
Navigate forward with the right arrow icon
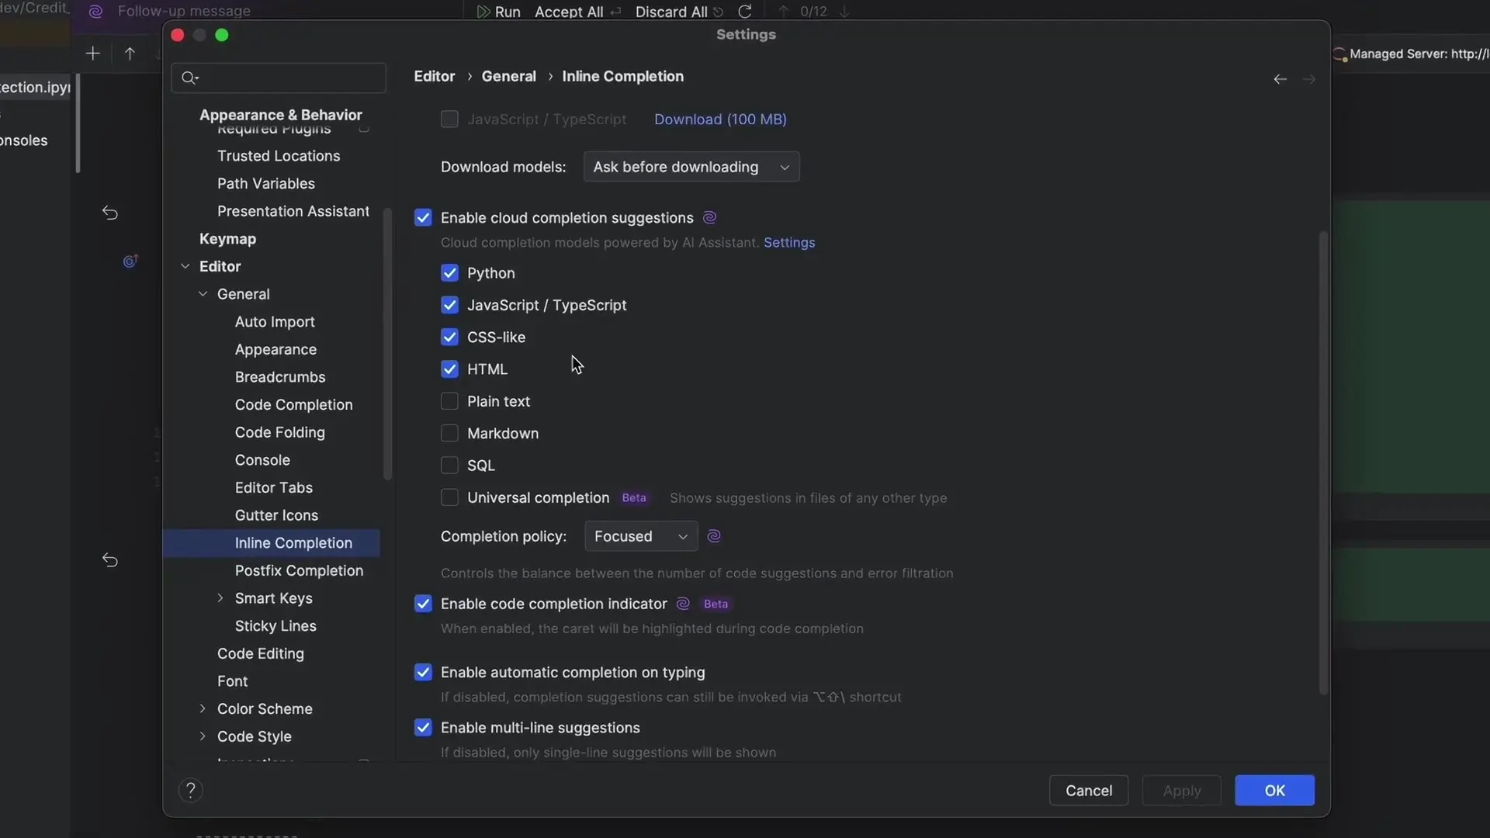click(1309, 79)
